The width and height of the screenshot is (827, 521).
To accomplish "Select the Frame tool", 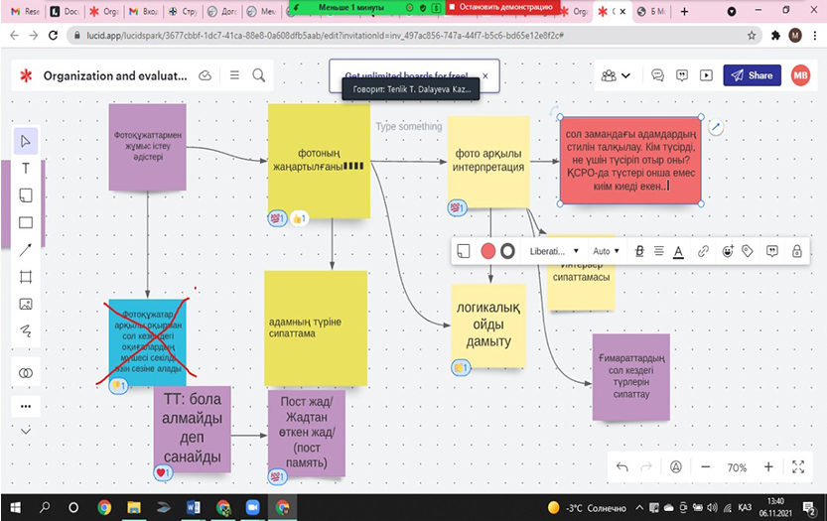I will coord(26,276).
